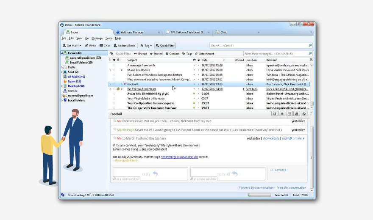Open a new message with Write
This screenshot has height=220, width=373.
90,46
